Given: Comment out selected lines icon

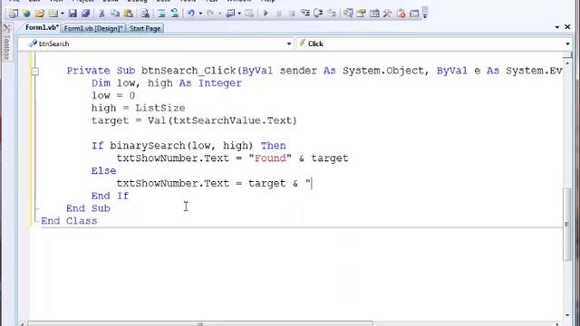Looking at the screenshot, I should tap(161, 14).
